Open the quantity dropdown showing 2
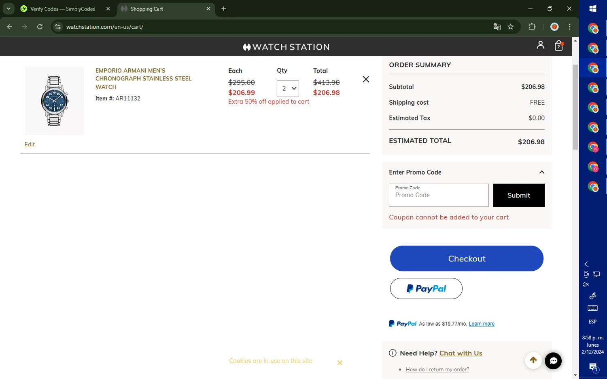The image size is (607, 379). 288,88
